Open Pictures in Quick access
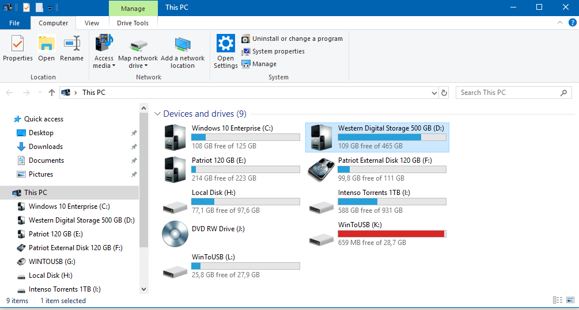579x310 pixels. click(41, 174)
